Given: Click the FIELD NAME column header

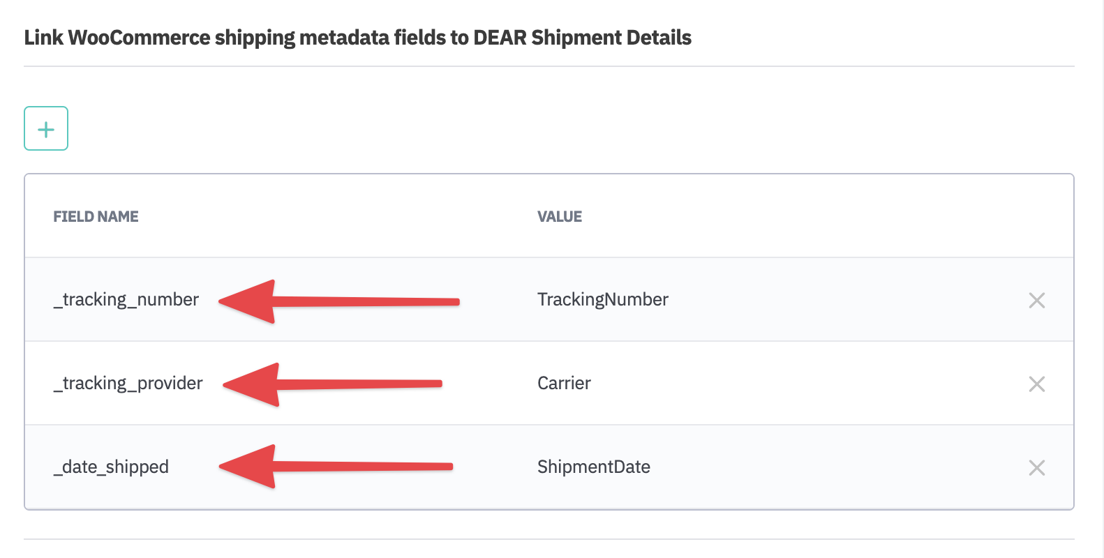Looking at the screenshot, I should [96, 216].
